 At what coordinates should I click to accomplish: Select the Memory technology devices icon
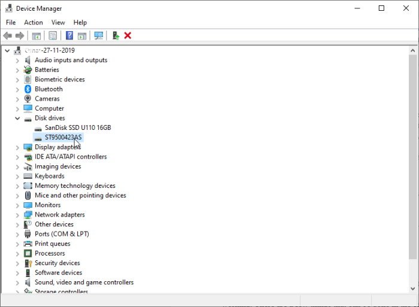[x=28, y=186]
